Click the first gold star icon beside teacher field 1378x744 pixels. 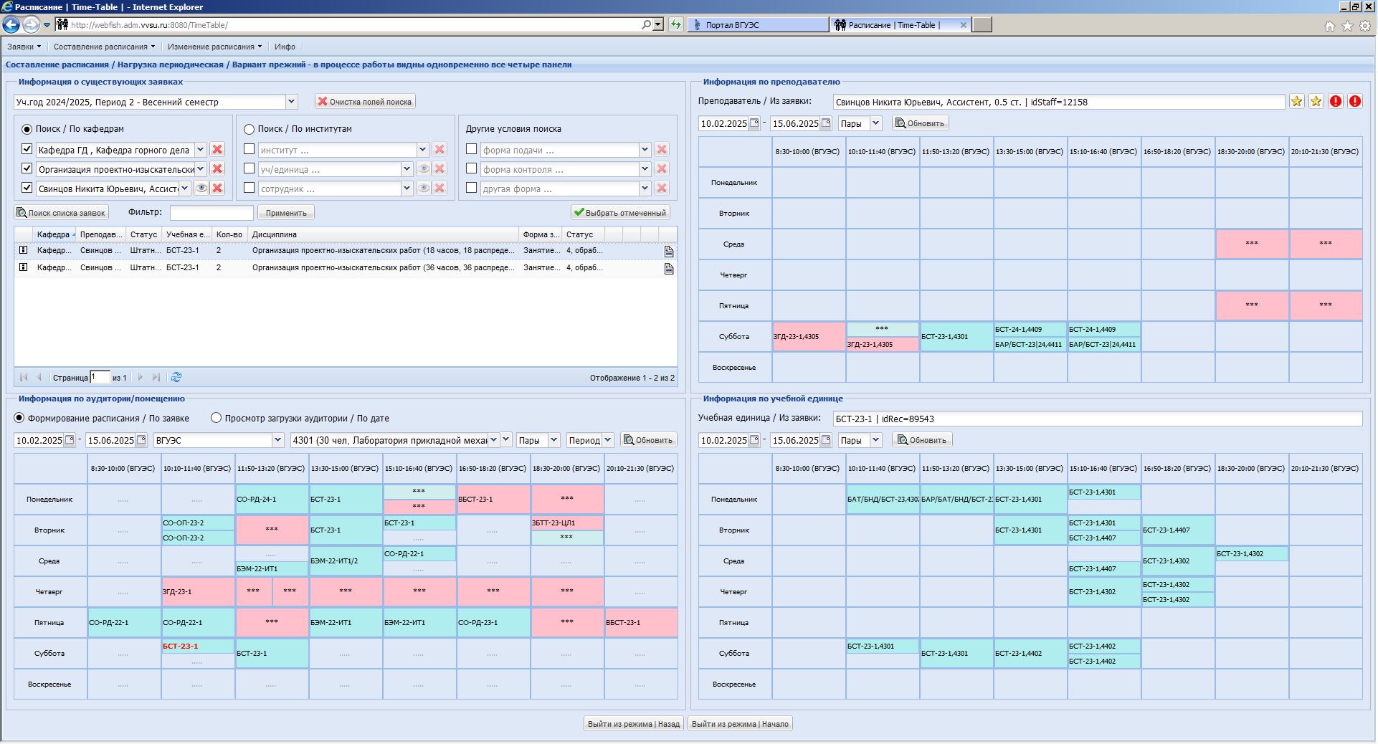tap(1296, 102)
